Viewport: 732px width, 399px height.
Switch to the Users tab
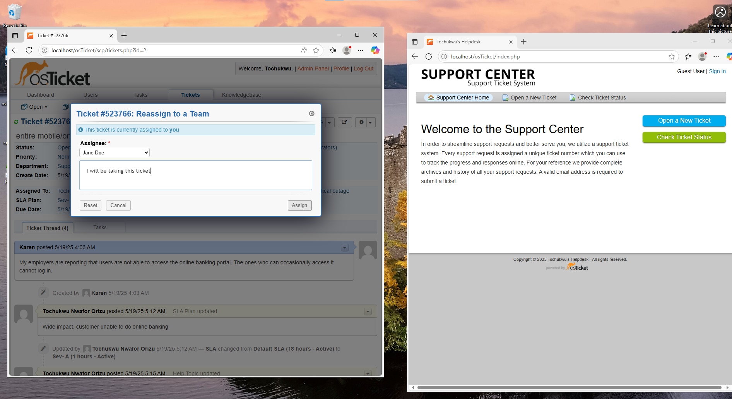[x=91, y=95]
